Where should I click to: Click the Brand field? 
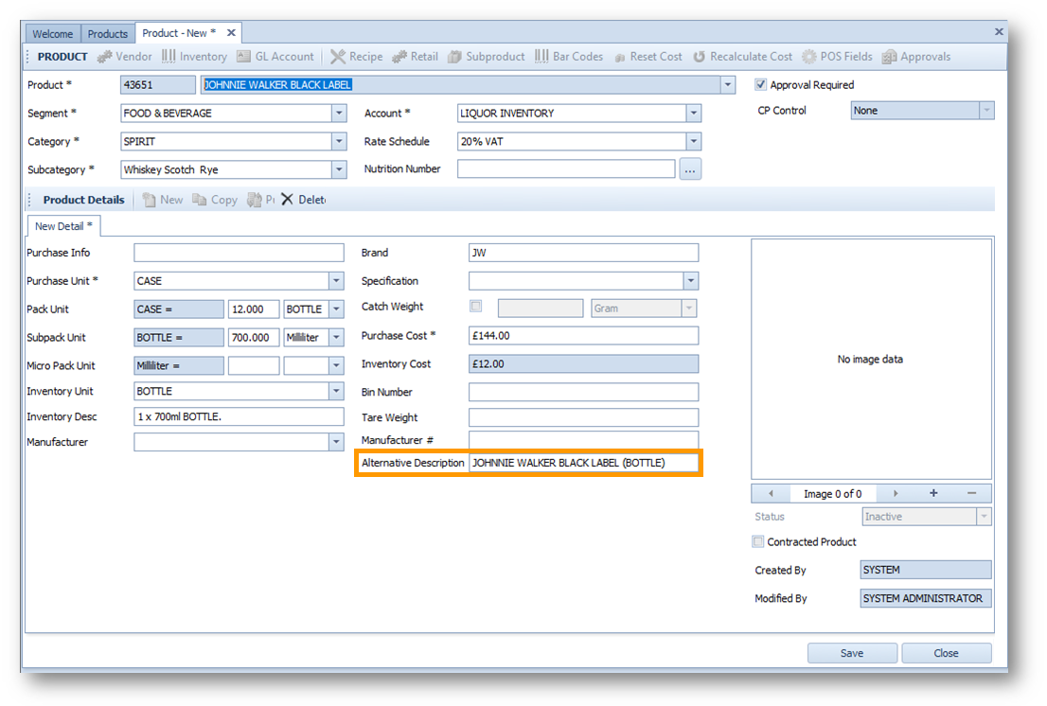[583, 253]
